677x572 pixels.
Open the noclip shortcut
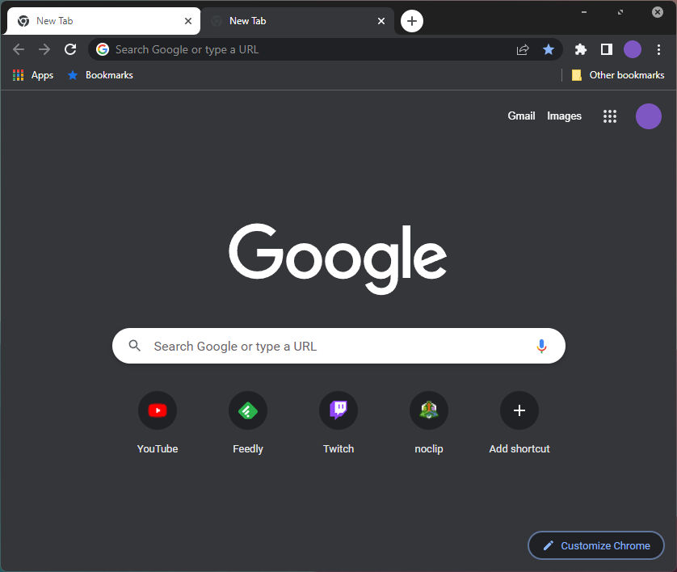point(429,423)
